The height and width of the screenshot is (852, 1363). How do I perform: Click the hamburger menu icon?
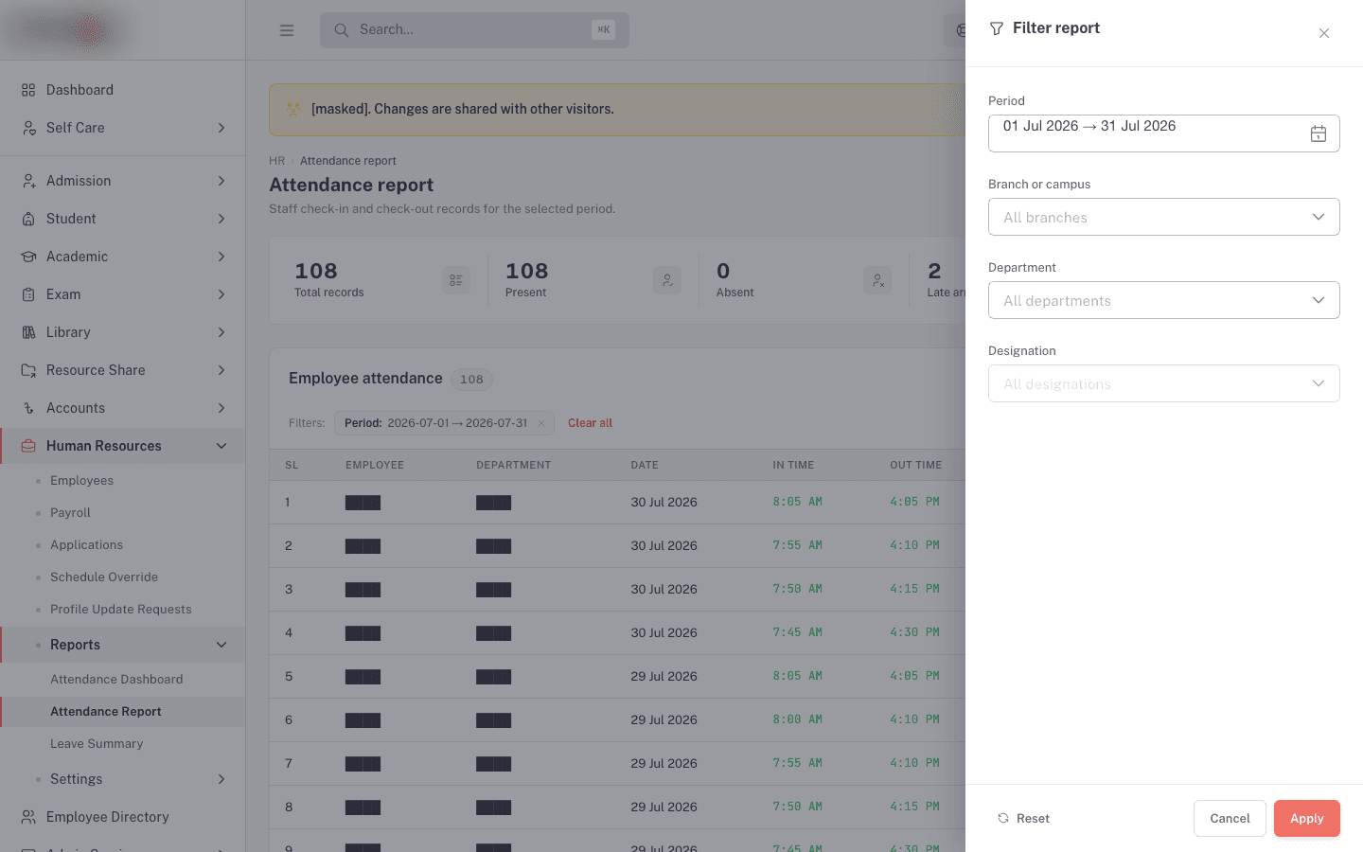point(287,30)
